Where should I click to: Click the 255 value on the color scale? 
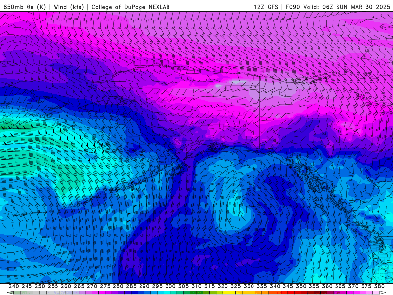click(x=53, y=286)
